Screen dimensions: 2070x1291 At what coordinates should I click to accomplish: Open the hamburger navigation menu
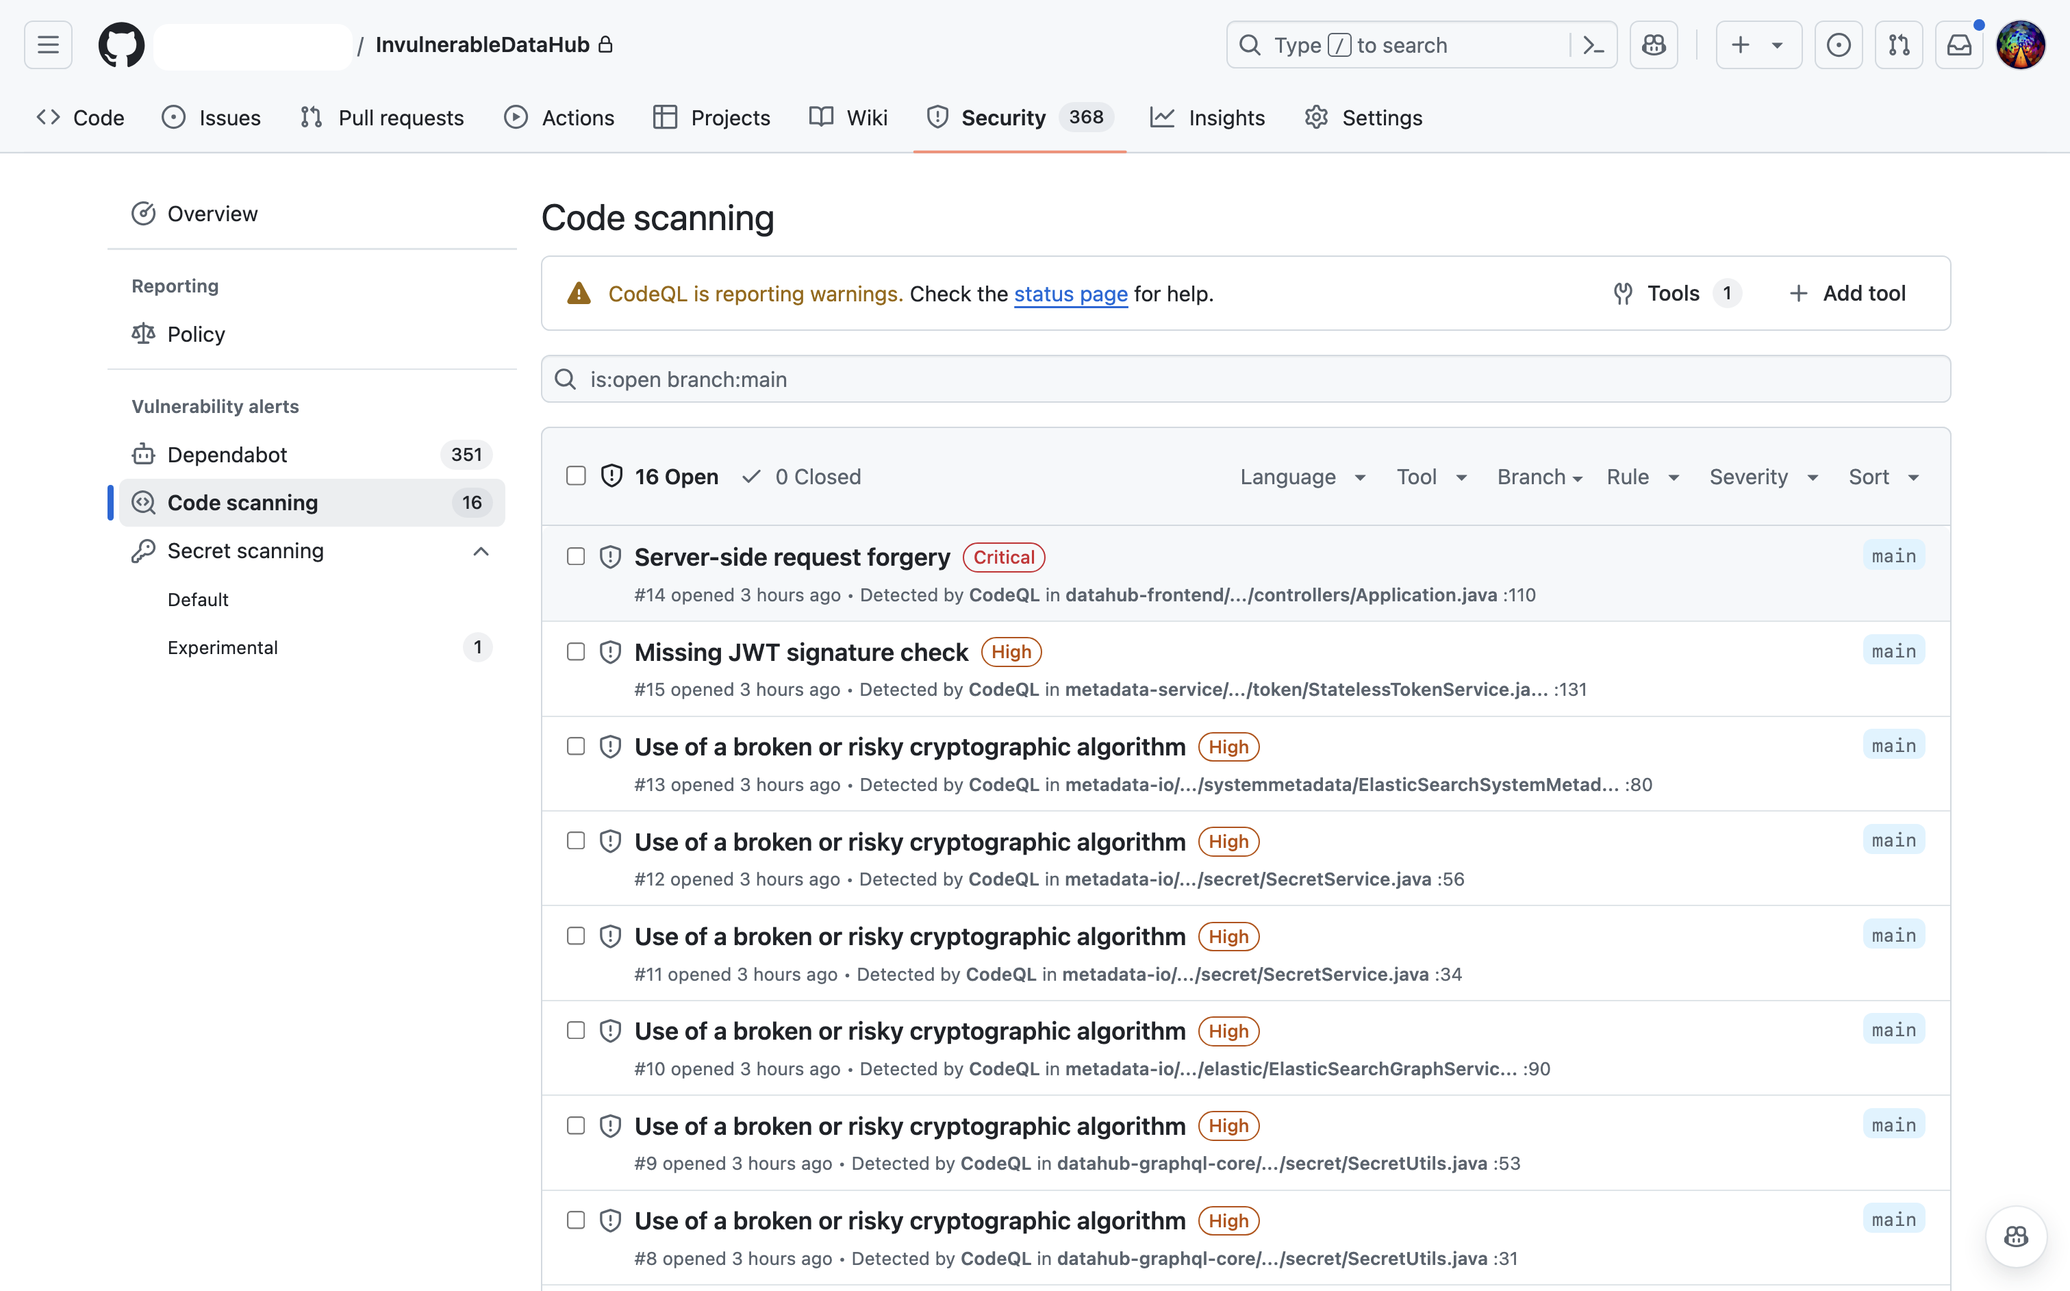(x=48, y=45)
